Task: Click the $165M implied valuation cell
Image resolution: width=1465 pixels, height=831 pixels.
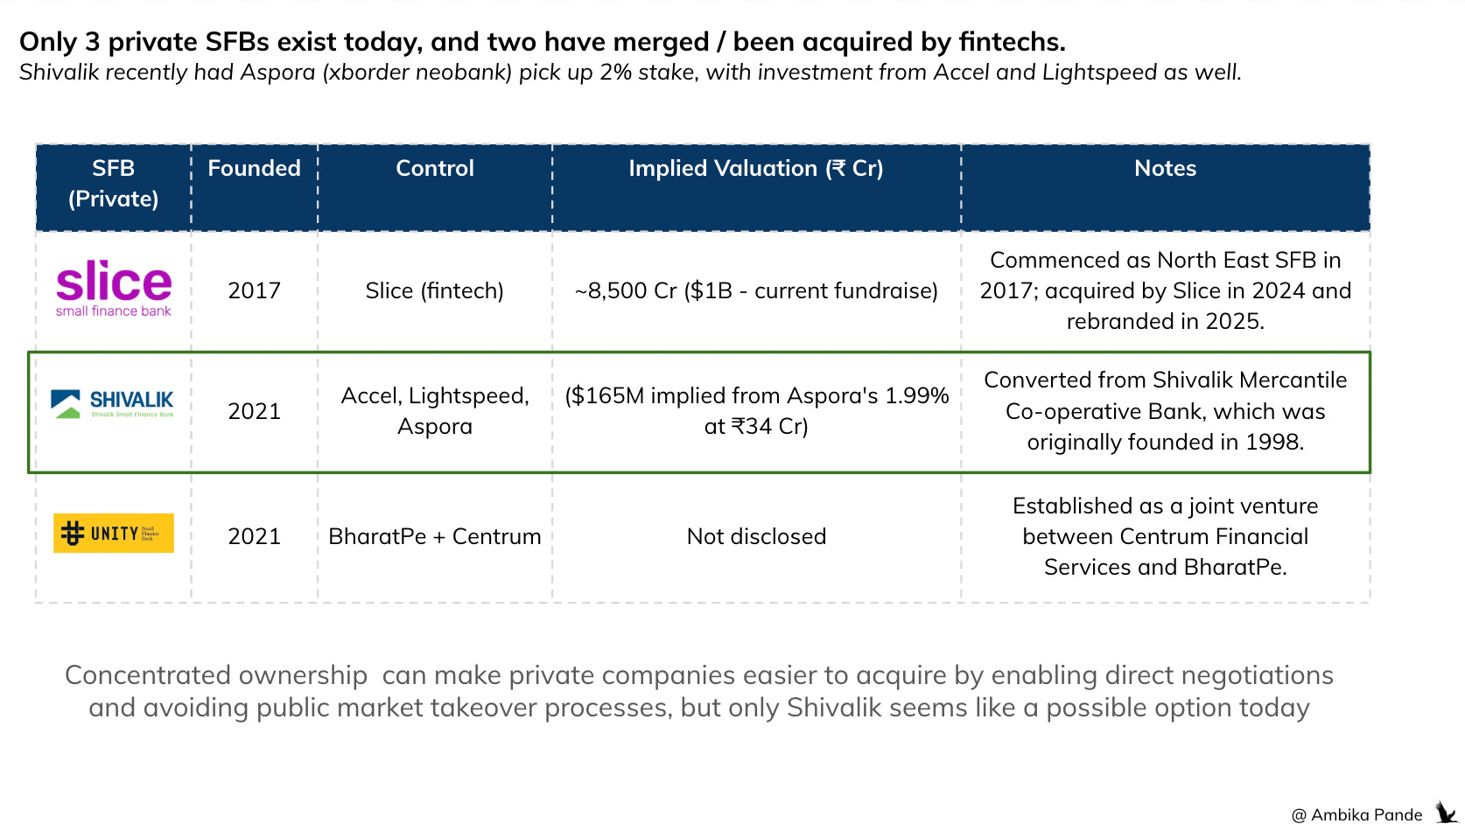Action: (x=756, y=411)
